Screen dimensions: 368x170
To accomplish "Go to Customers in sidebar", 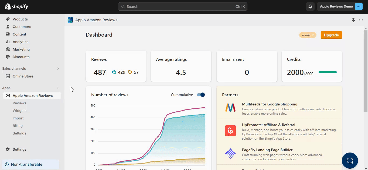I will (22, 27).
